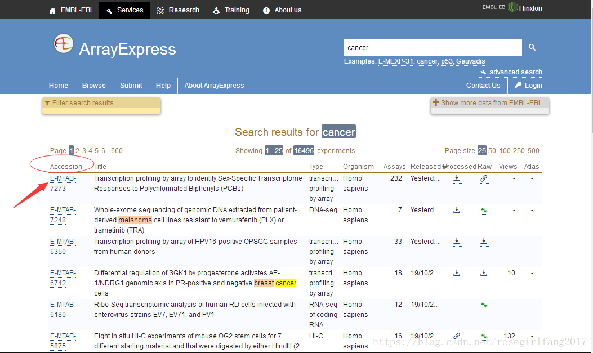This screenshot has height=353, width=593.
Task: Sort by Organism column header
Action: pos(358,166)
